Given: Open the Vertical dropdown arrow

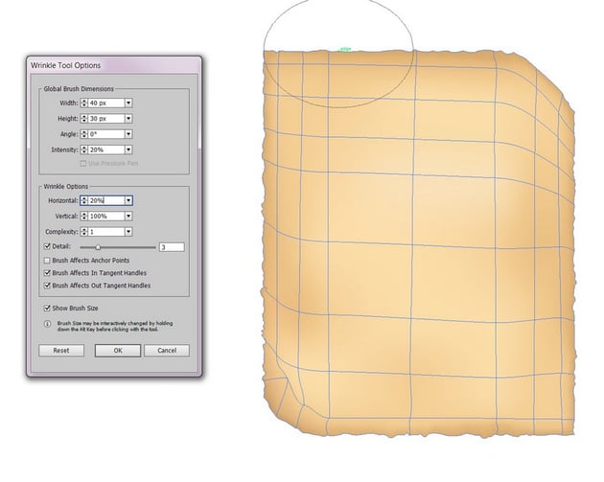Looking at the screenshot, I should tap(128, 216).
